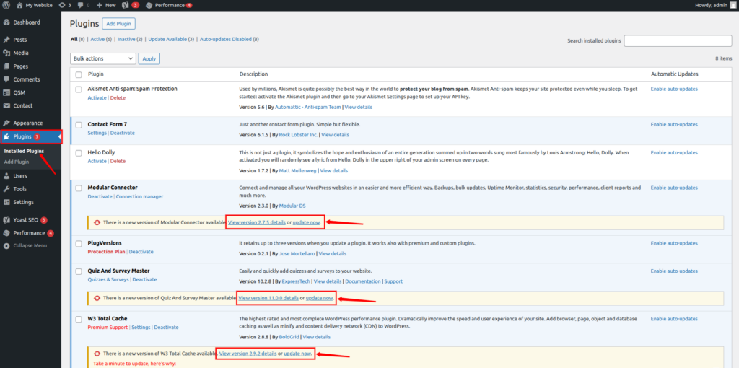This screenshot has height=368, width=739.
Task: Open My Website home link
Action: [x=35, y=5]
